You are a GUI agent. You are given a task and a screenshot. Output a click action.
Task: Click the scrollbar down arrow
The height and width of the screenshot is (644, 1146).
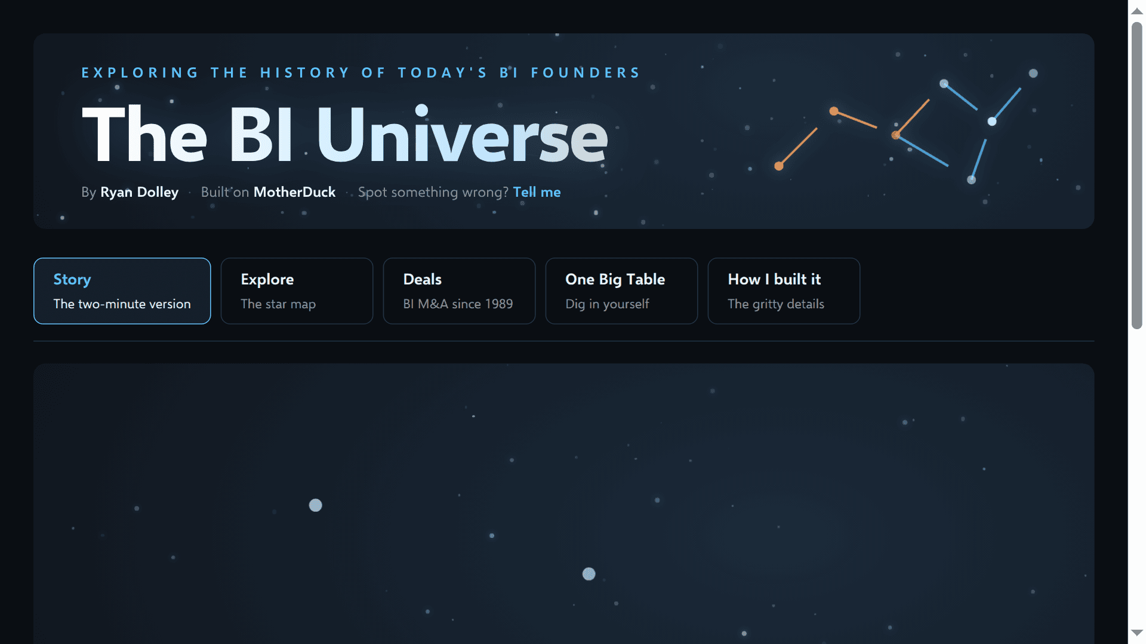tap(1137, 633)
